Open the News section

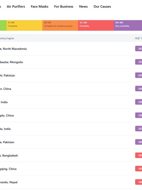click(83, 6)
